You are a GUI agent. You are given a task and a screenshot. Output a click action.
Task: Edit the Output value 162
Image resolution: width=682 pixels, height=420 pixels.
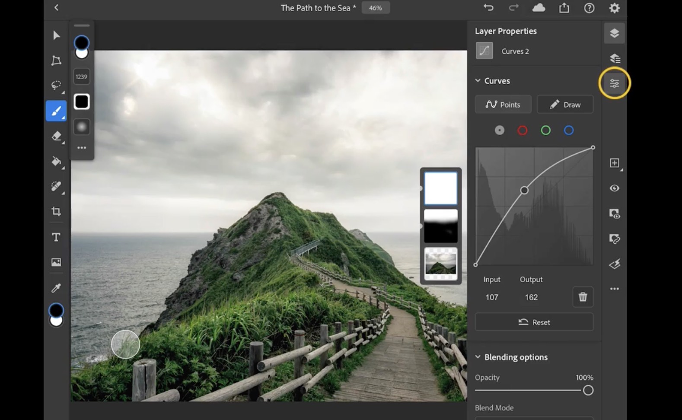point(531,297)
